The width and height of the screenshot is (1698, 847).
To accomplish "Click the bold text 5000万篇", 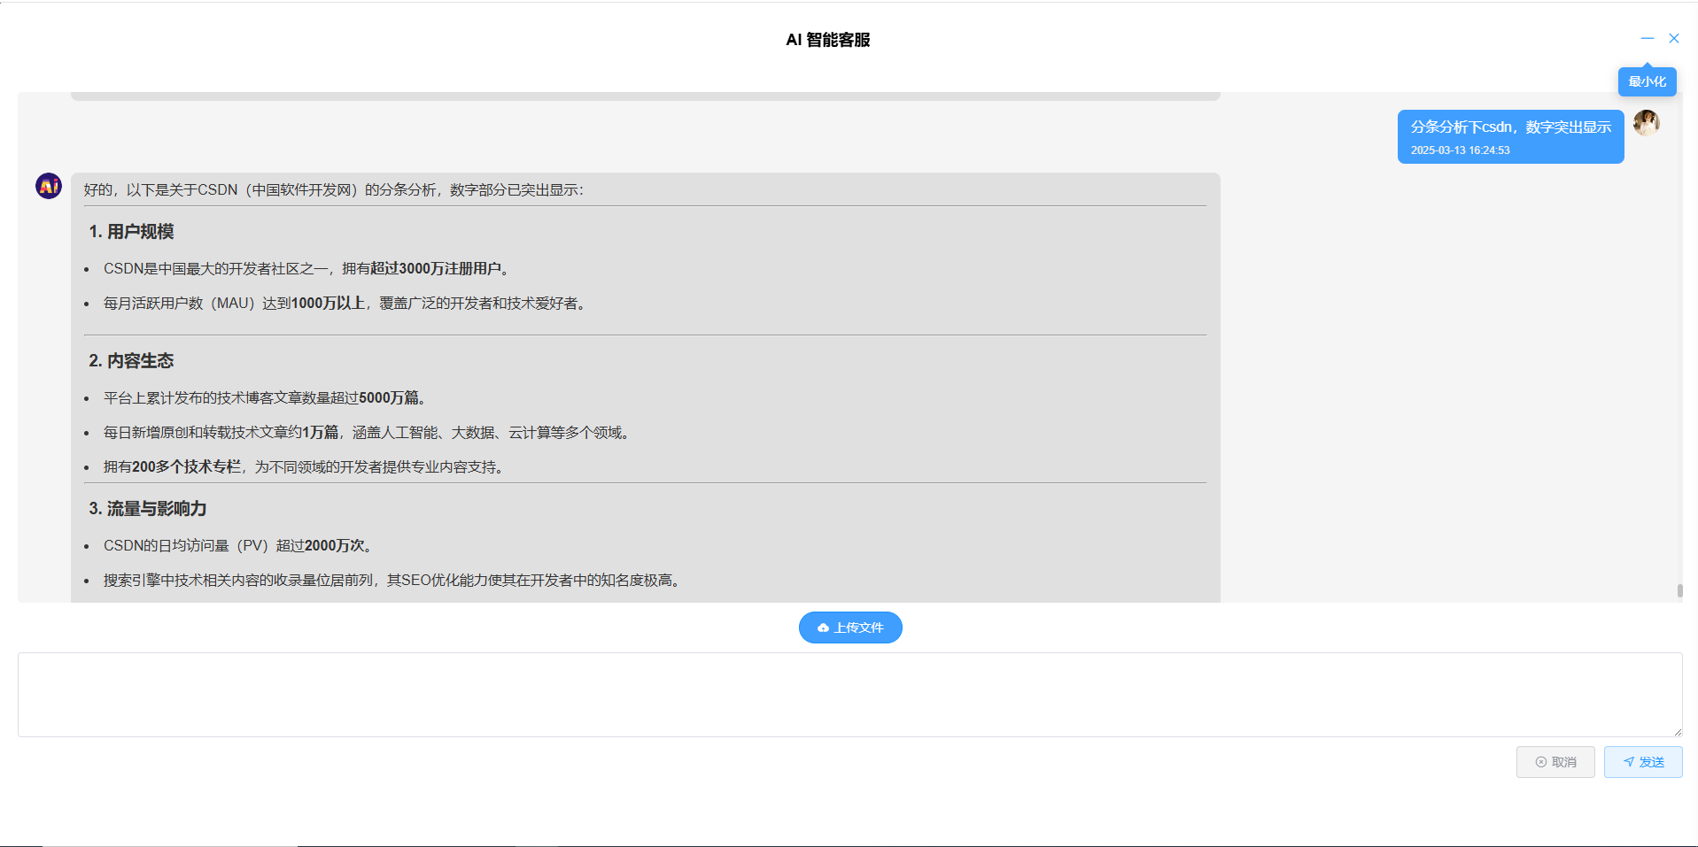I will pos(389,397).
